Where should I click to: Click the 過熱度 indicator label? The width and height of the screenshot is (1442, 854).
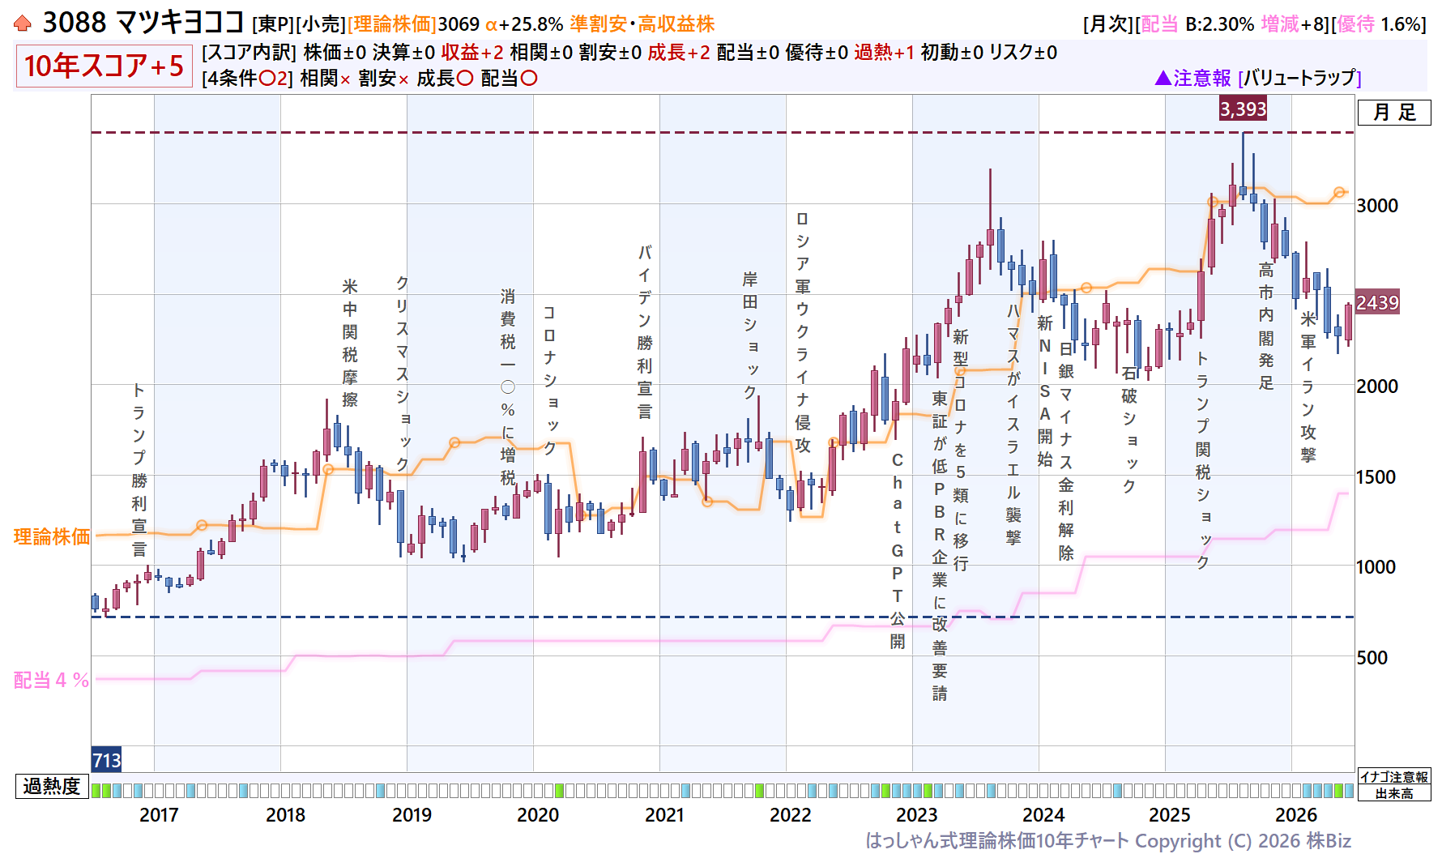click(x=51, y=786)
